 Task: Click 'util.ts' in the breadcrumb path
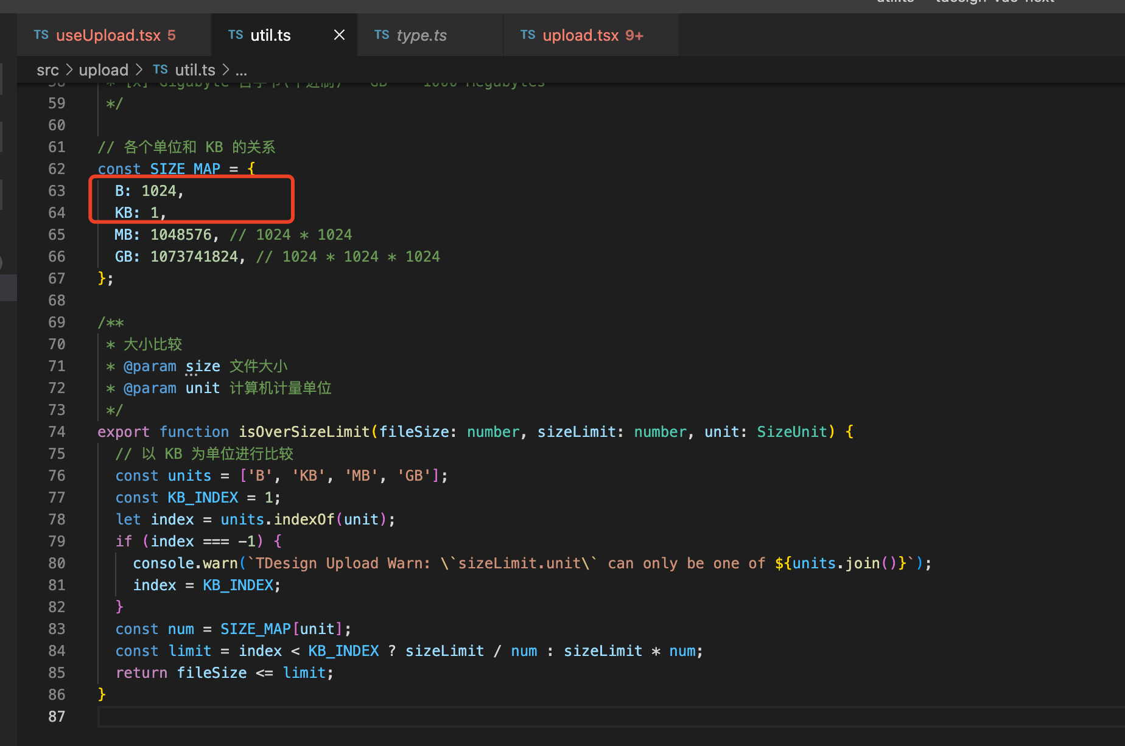pos(195,69)
